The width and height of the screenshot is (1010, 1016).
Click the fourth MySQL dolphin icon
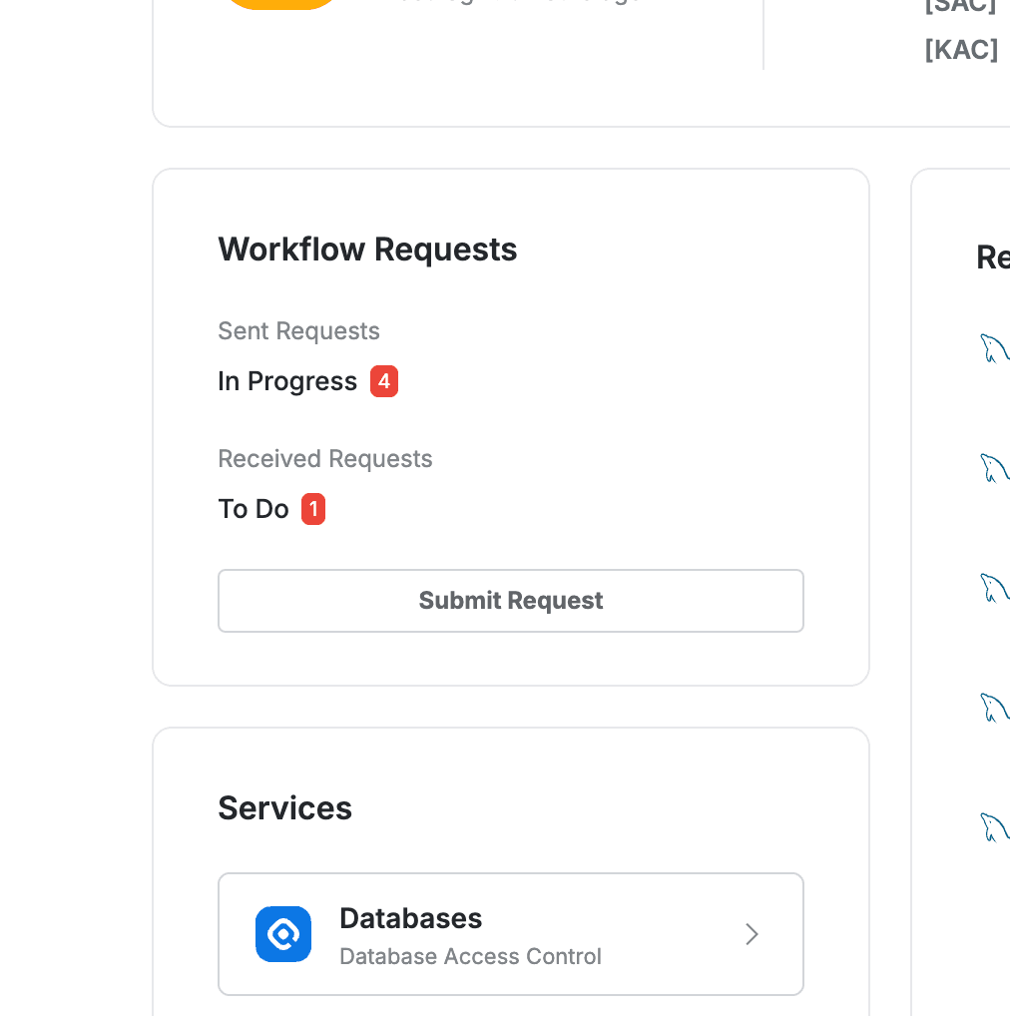click(x=995, y=709)
